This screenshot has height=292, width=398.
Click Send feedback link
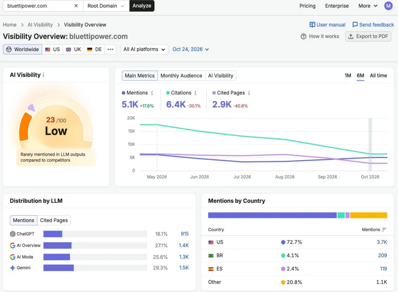point(373,25)
